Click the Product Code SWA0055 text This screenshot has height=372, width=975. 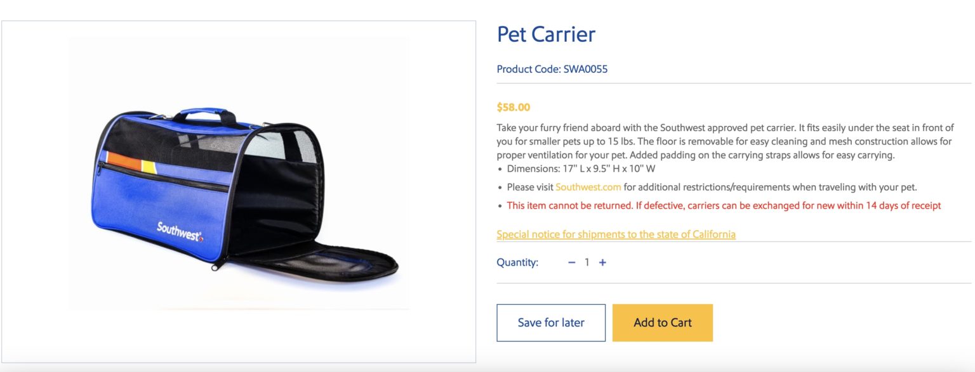point(552,69)
